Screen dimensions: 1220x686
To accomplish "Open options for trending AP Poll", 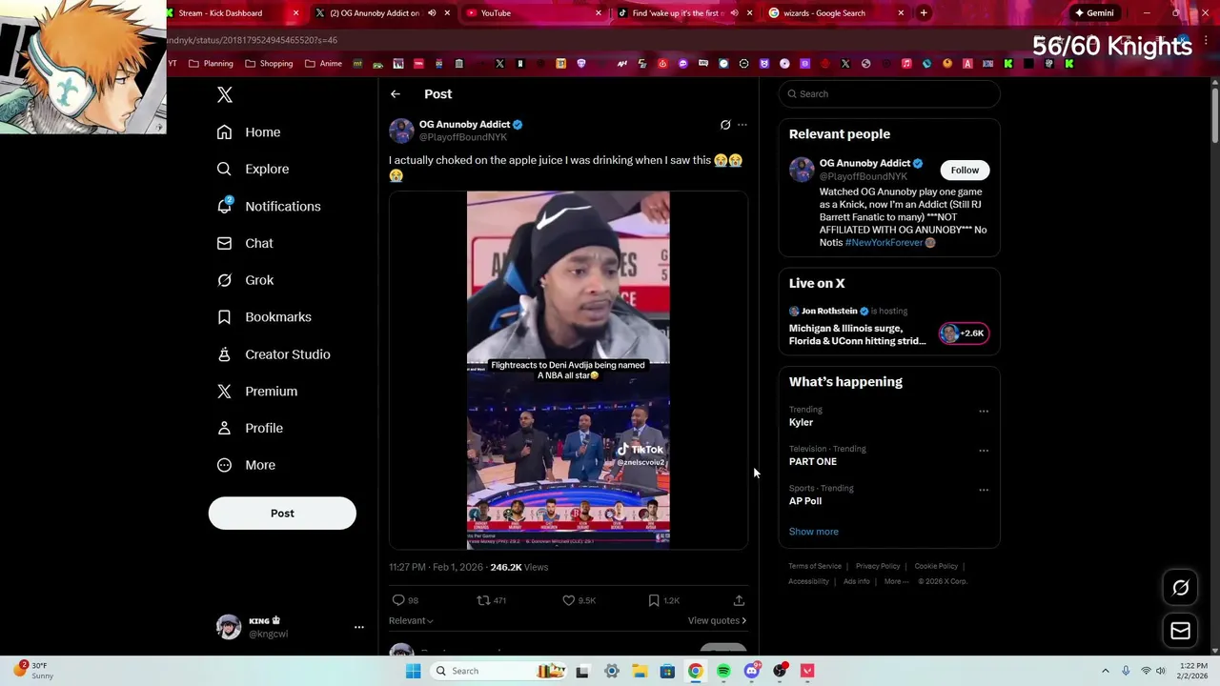I will point(984,490).
